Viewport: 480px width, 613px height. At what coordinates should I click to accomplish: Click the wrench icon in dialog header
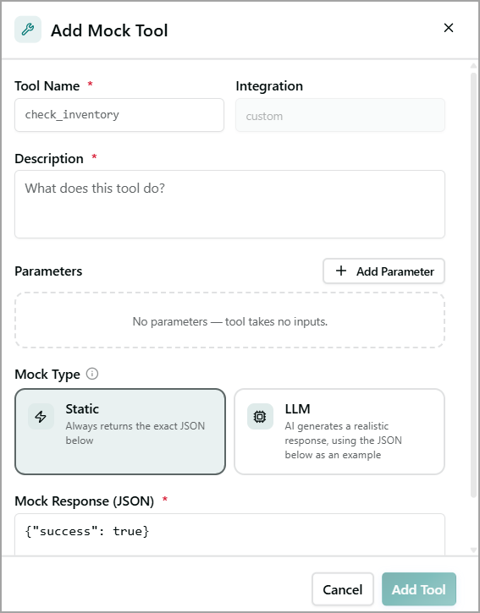tap(28, 30)
